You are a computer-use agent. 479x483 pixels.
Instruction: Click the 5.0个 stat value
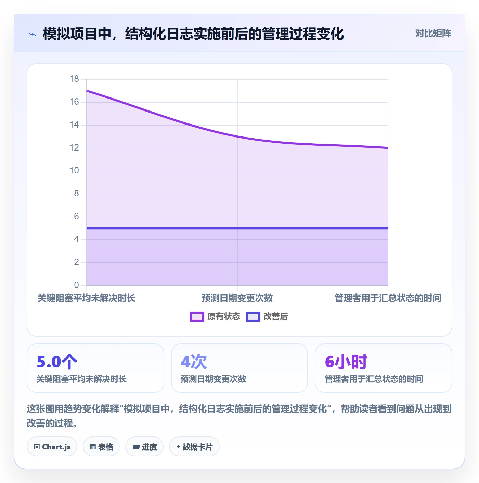pyautogui.click(x=57, y=362)
